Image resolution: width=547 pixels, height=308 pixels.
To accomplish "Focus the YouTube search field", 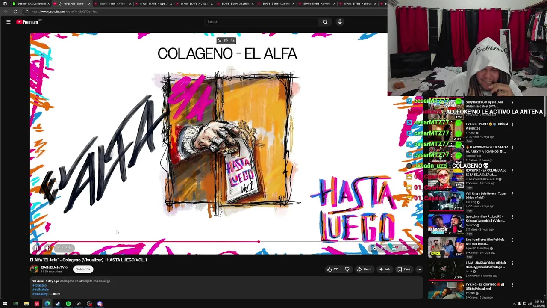I will [x=261, y=22].
